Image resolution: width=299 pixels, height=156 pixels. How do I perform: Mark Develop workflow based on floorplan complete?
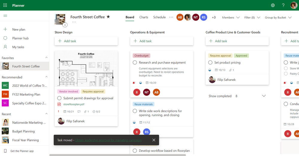point(135,151)
